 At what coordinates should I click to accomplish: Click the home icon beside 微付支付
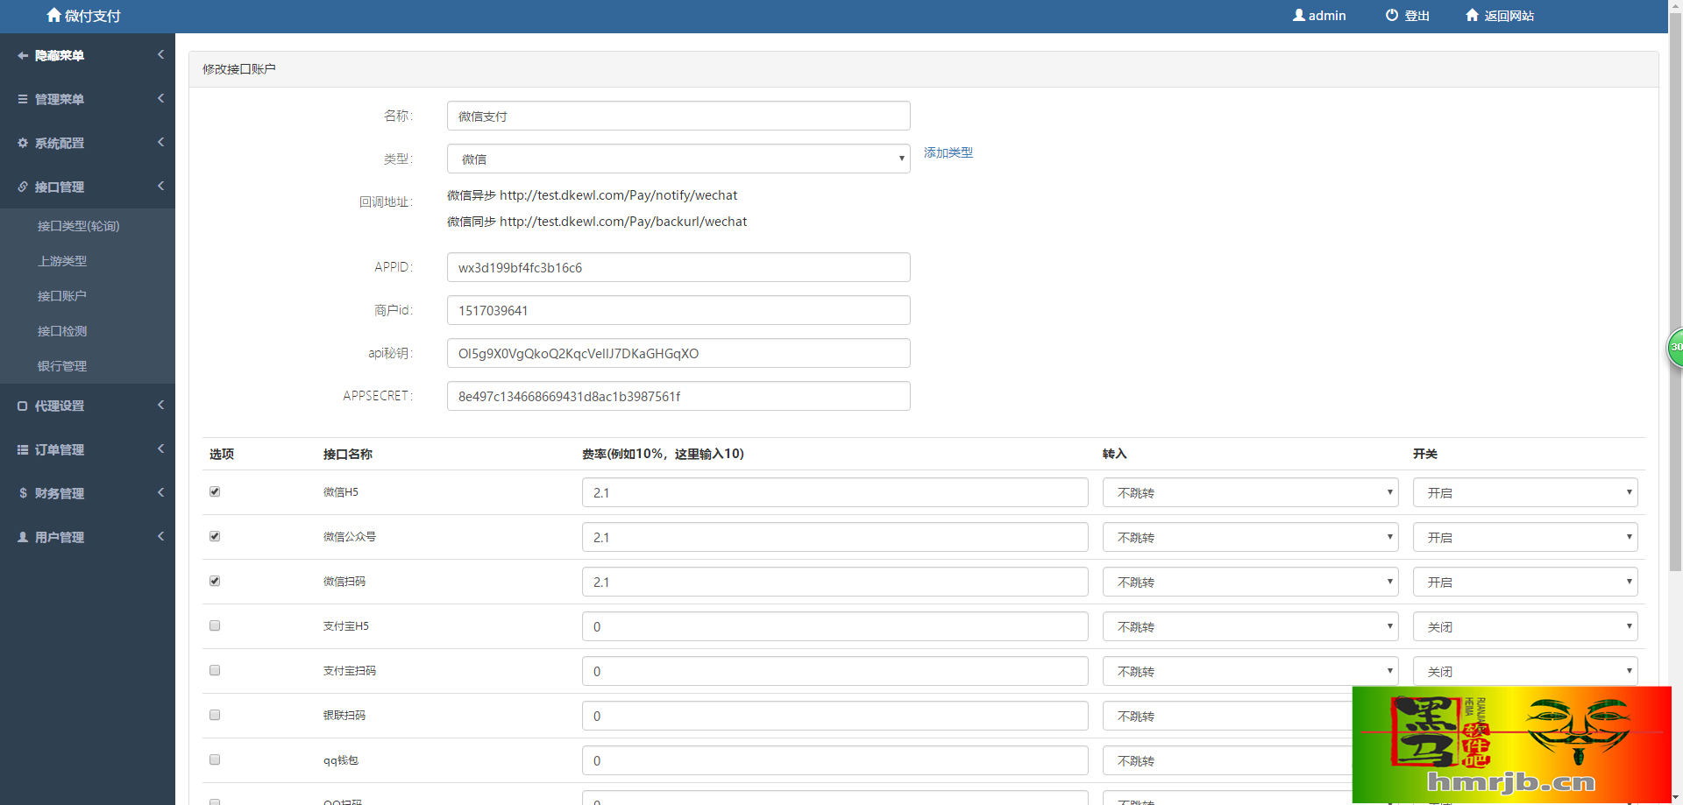54,15
